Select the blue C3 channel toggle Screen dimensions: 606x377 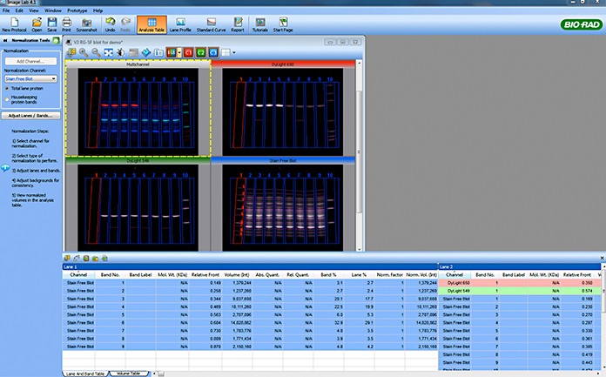pyautogui.click(x=212, y=53)
